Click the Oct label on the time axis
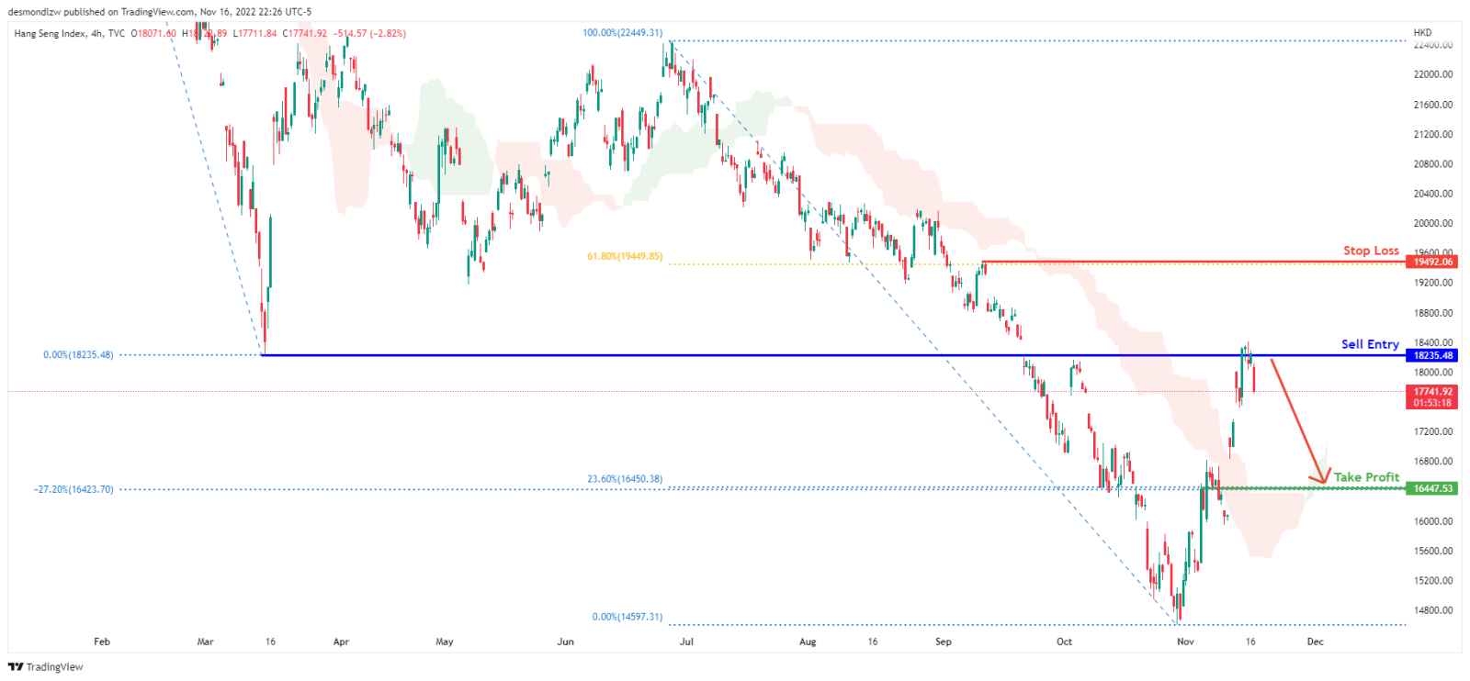Viewport: 1470px width, 681px height. (1064, 642)
